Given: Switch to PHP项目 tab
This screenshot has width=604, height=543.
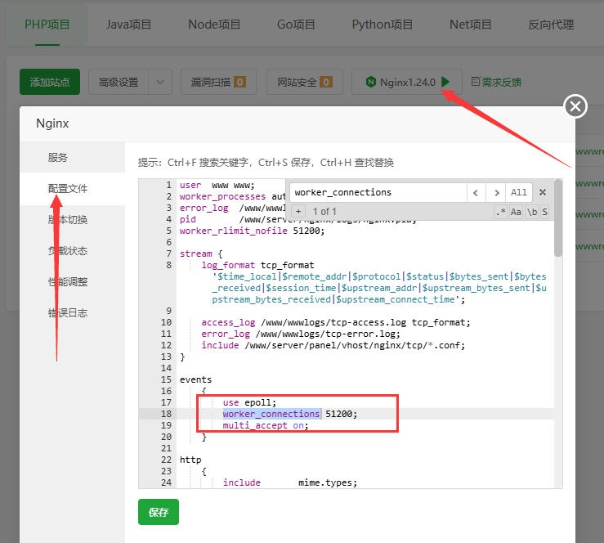Looking at the screenshot, I should pos(47,25).
